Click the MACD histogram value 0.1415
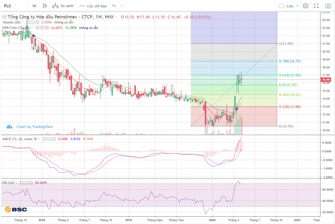The height and width of the screenshot is (224, 335). pyautogui.click(x=88, y=139)
